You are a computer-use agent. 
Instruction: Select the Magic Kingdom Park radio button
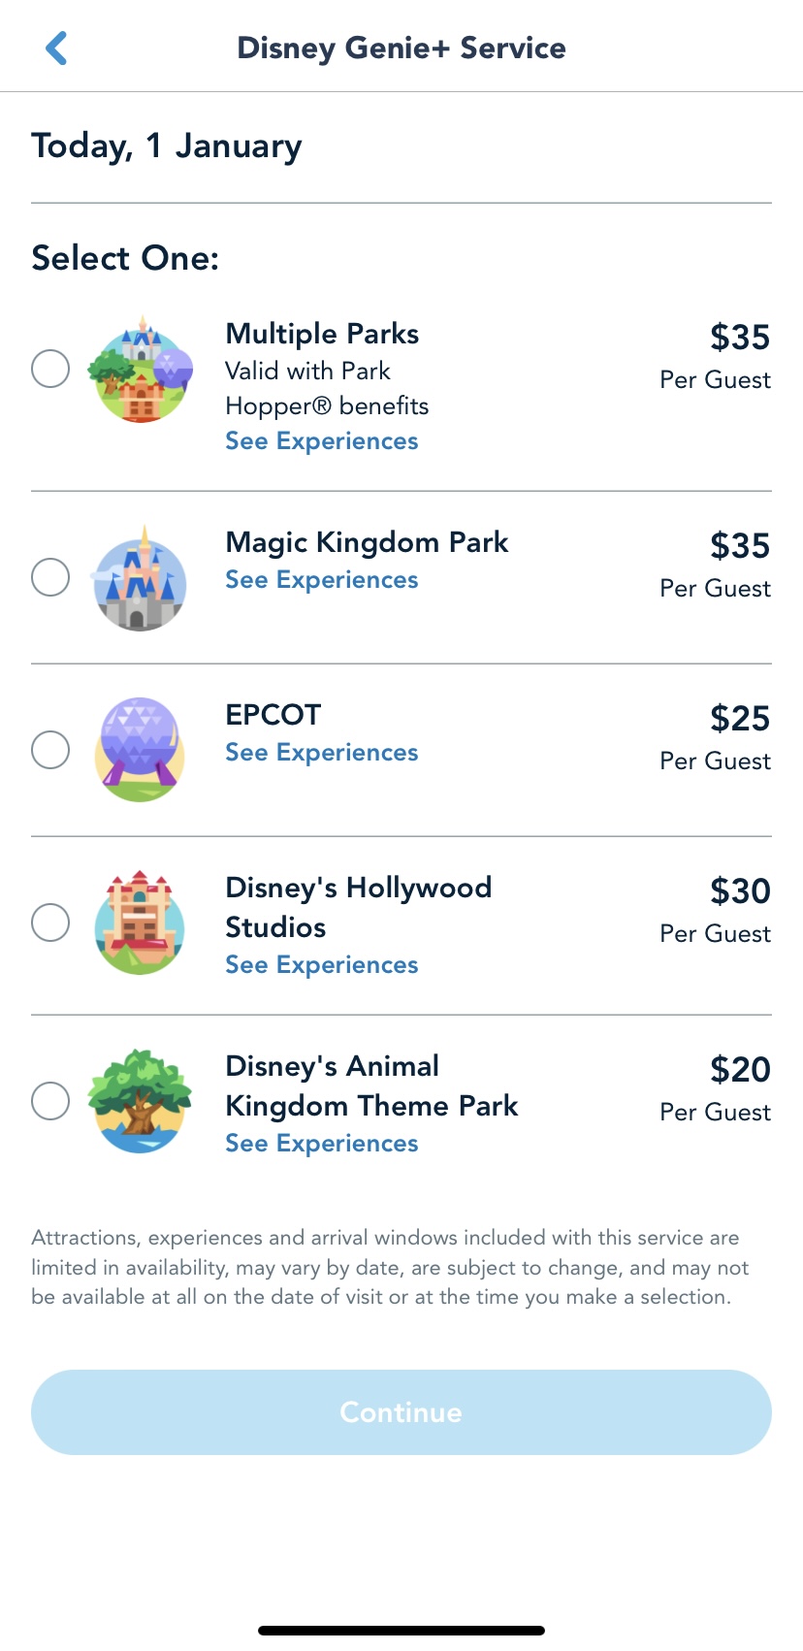[50, 577]
